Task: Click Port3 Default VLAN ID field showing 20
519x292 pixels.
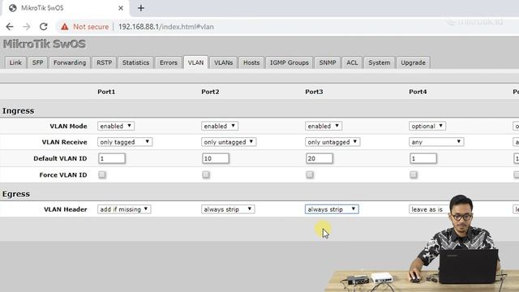Action: coord(320,159)
